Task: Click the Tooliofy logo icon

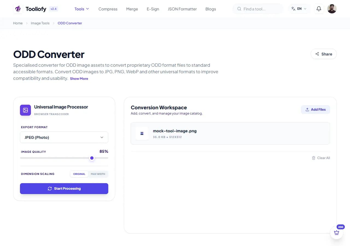Action: pos(18,9)
